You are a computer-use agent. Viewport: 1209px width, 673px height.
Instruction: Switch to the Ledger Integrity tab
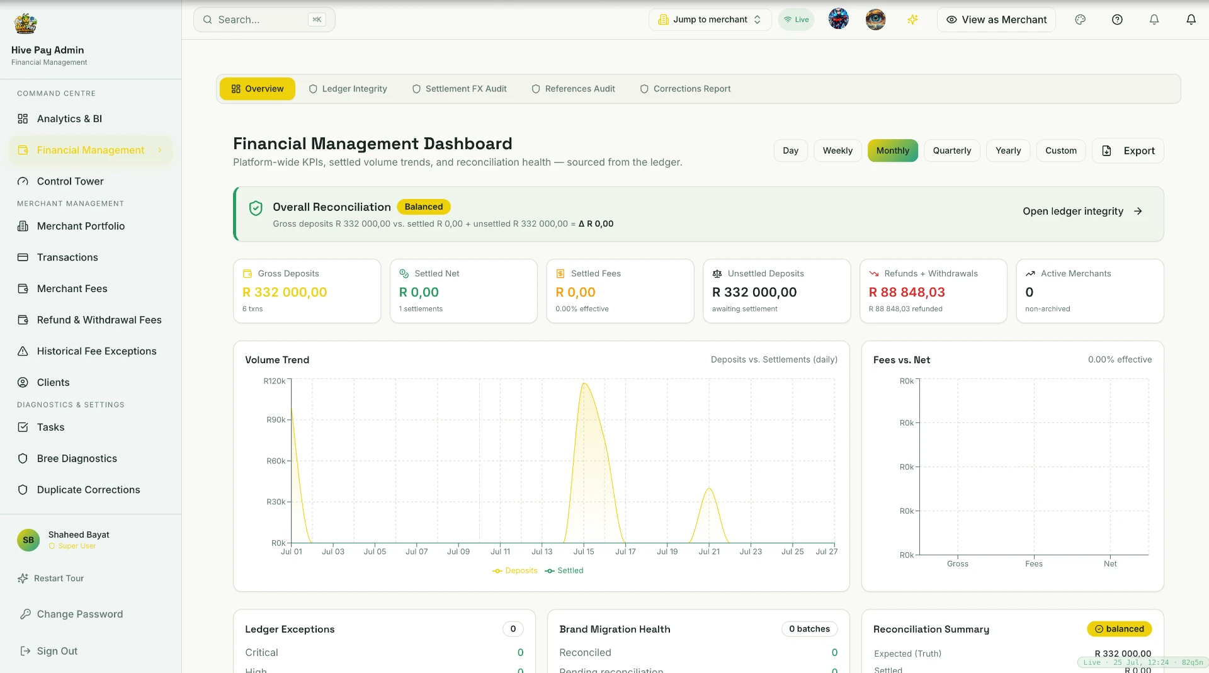[x=348, y=89]
